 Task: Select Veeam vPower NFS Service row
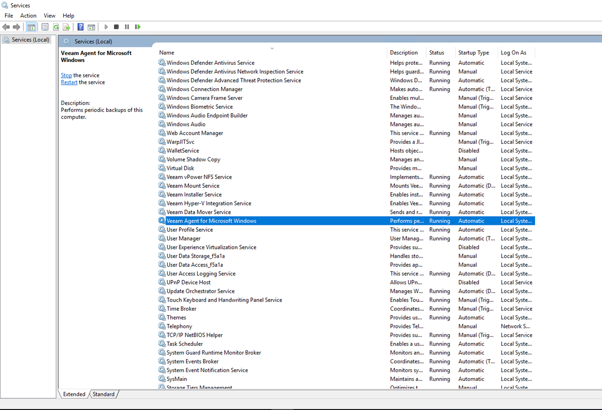pos(346,177)
